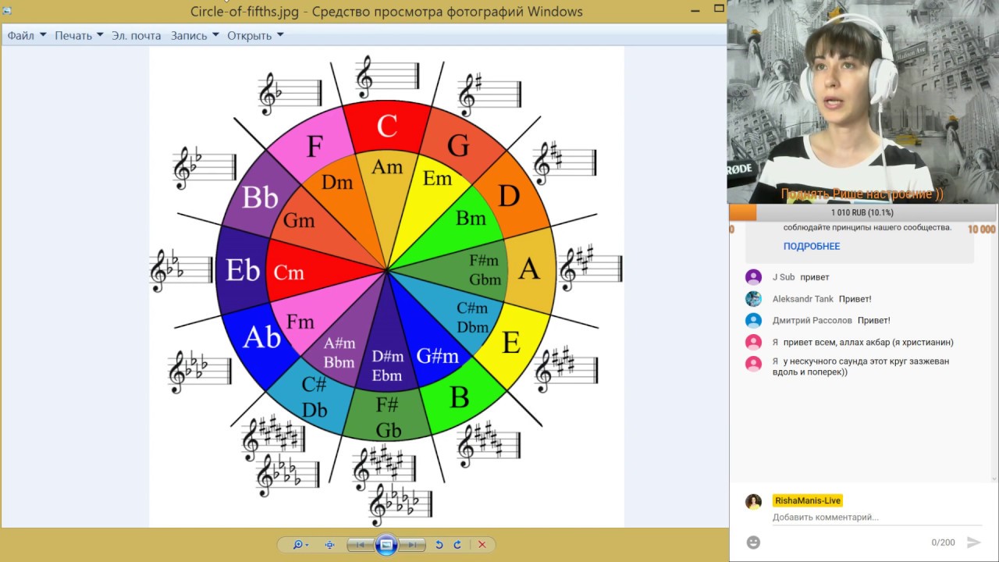Click the F# Gb segment
This screenshot has width=999, height=562.
coord(388,418)
